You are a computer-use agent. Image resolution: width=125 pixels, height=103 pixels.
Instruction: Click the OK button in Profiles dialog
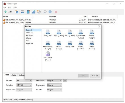click(83, 76)
